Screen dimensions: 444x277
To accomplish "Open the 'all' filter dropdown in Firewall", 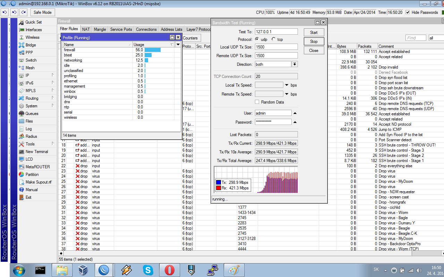I will (436, 38).
